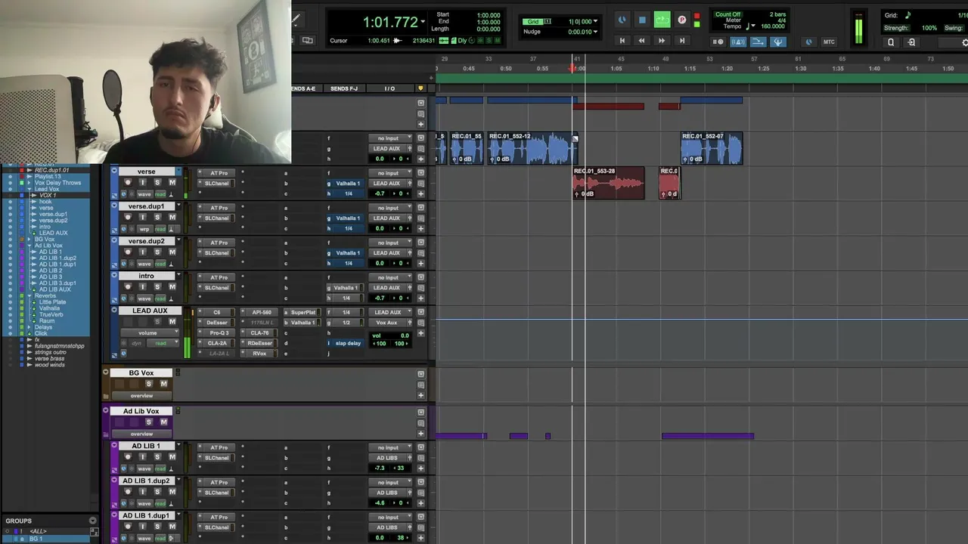968x544 pixels.
Task: Open the Groups list options menu
Action: click(92, 521)
